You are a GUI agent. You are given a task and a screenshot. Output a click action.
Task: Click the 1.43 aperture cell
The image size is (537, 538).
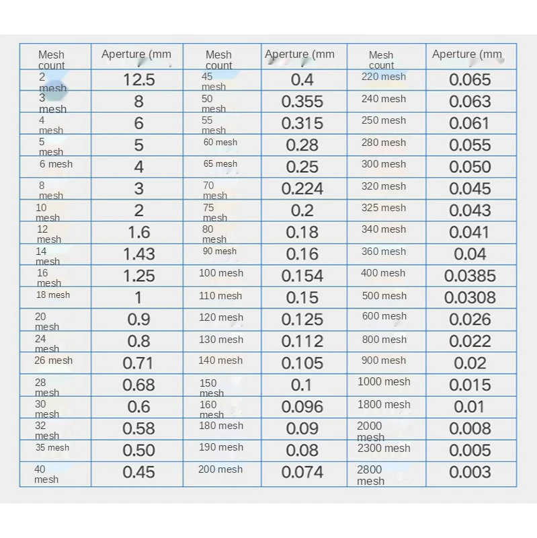pyautogui.click(x=138, y=254)
